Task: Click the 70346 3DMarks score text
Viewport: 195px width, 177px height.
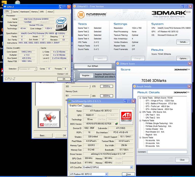Action: click(154, 81)
